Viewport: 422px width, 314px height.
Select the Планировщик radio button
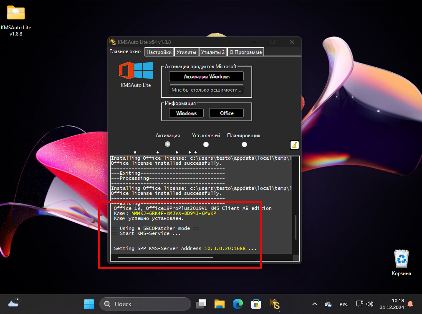244,144
